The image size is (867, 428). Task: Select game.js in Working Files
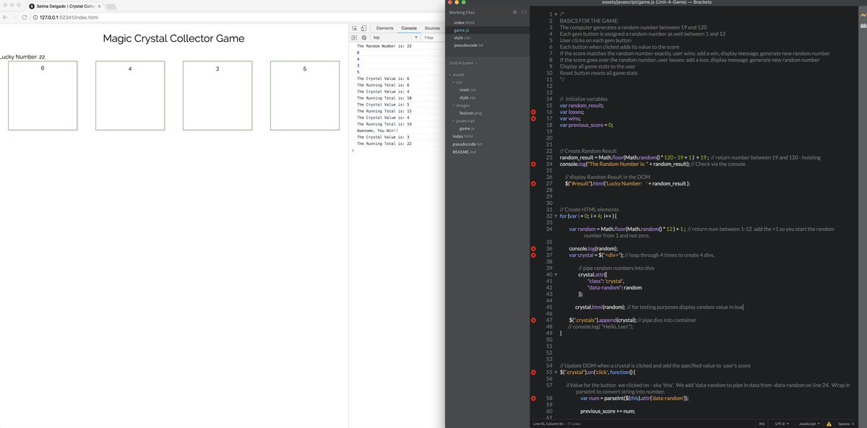(462, 30)
